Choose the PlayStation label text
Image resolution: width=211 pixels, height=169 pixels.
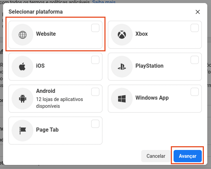[x=149, y=66]
